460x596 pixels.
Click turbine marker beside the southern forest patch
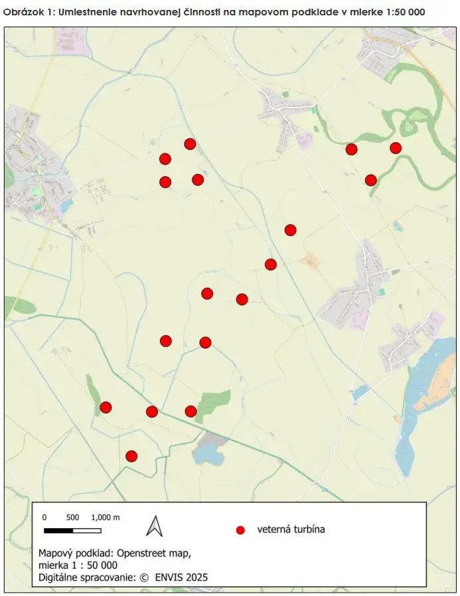[x=191, y=411]
